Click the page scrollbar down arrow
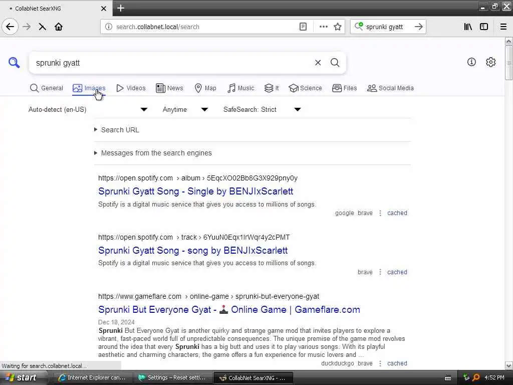The width and height of the screenshot is (513, 385). pyautogui.click(x=508, y=365)
